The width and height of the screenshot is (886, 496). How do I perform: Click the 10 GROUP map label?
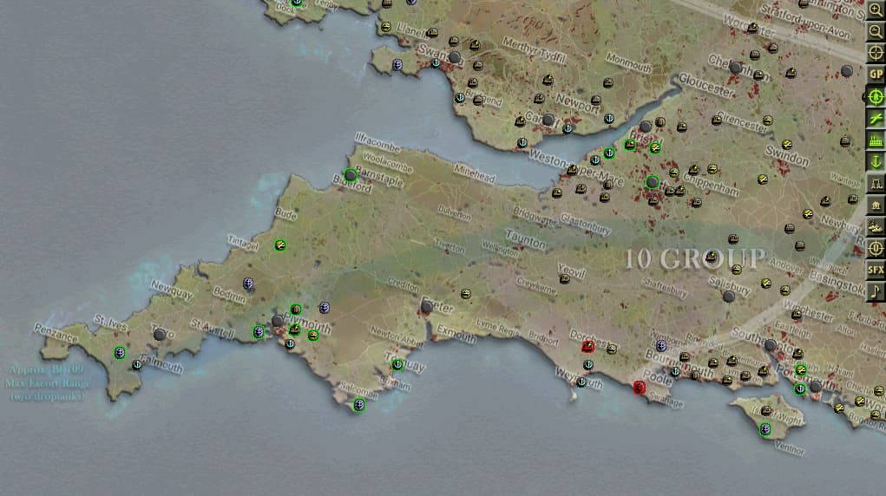tap(695, 258)
